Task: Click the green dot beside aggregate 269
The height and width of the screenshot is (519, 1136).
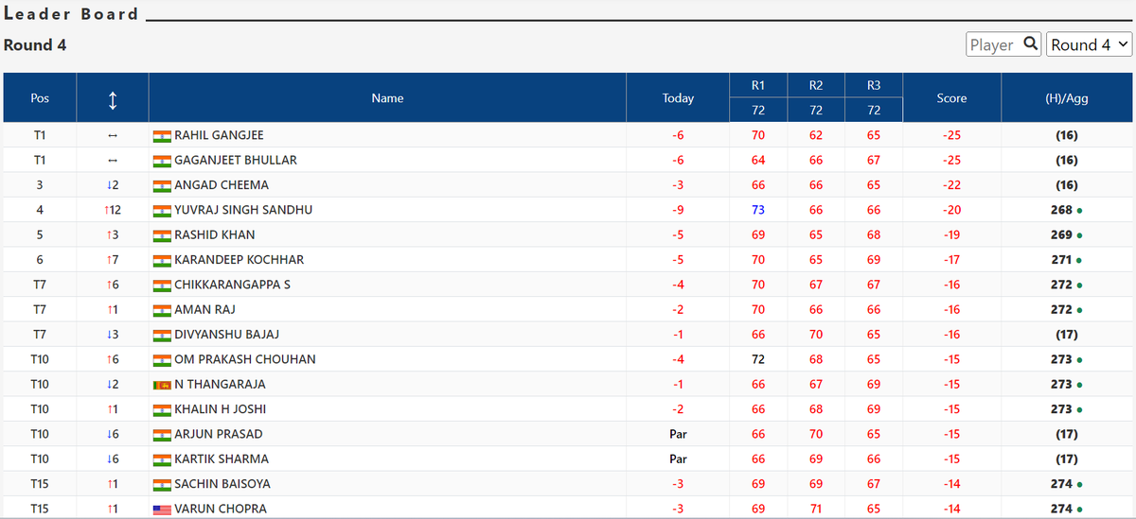Action: (x=1081, y=235)
